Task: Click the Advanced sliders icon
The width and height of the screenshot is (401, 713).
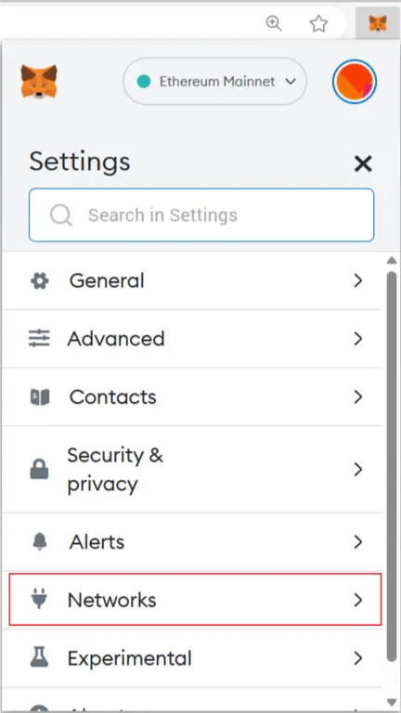Action: coord(40,339)
